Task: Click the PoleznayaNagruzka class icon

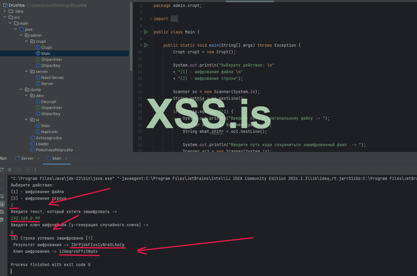Action: click(x=33, y=150)
